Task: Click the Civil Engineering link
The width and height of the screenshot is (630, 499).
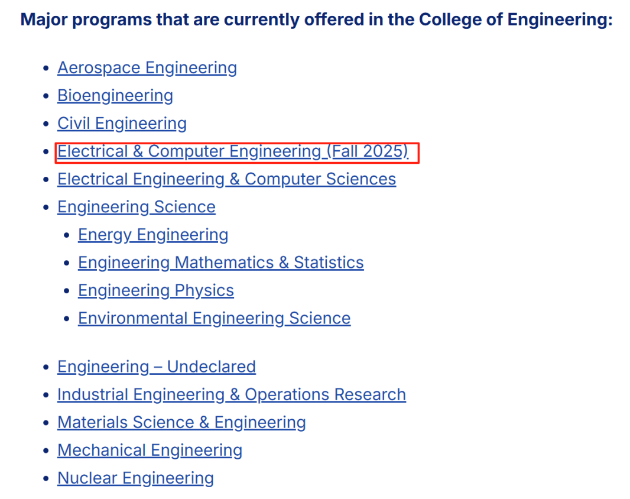Action: [122, 124]
